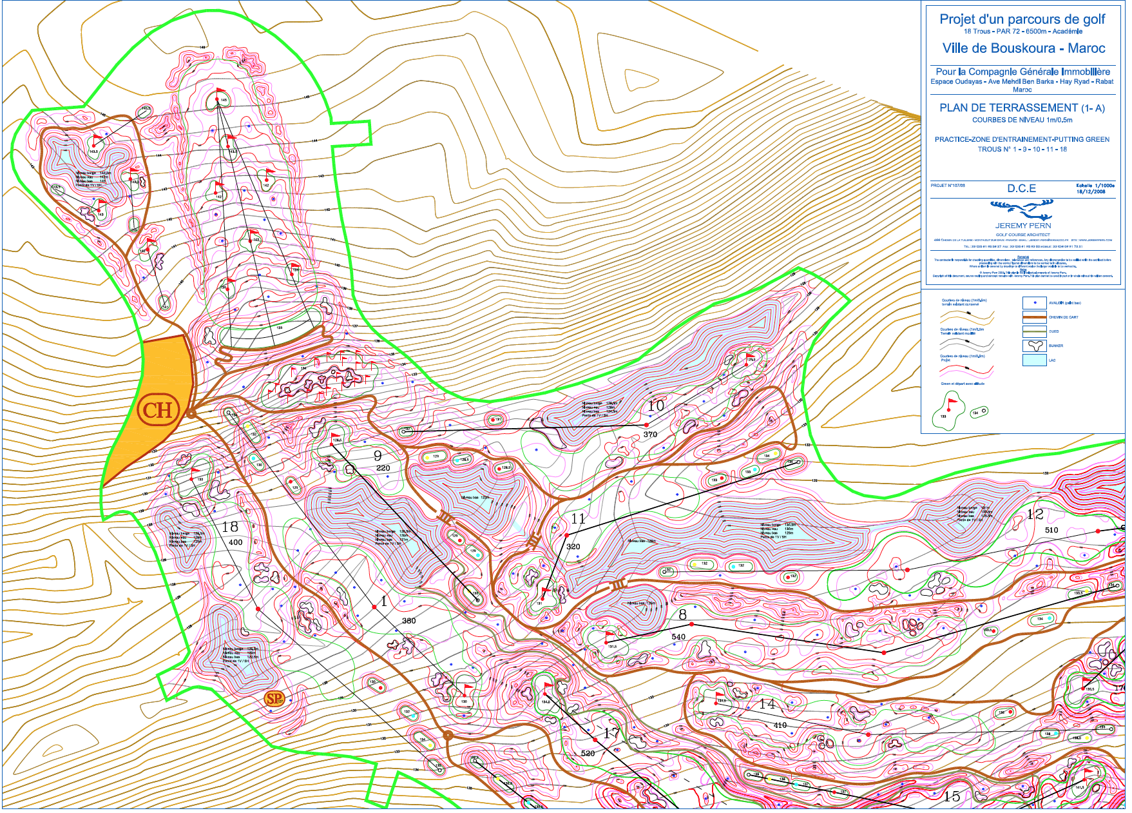
Task: Click 'COURBES DE NIVEAU 1m/0.5m' subtitle
Action: coord(1022,120)
